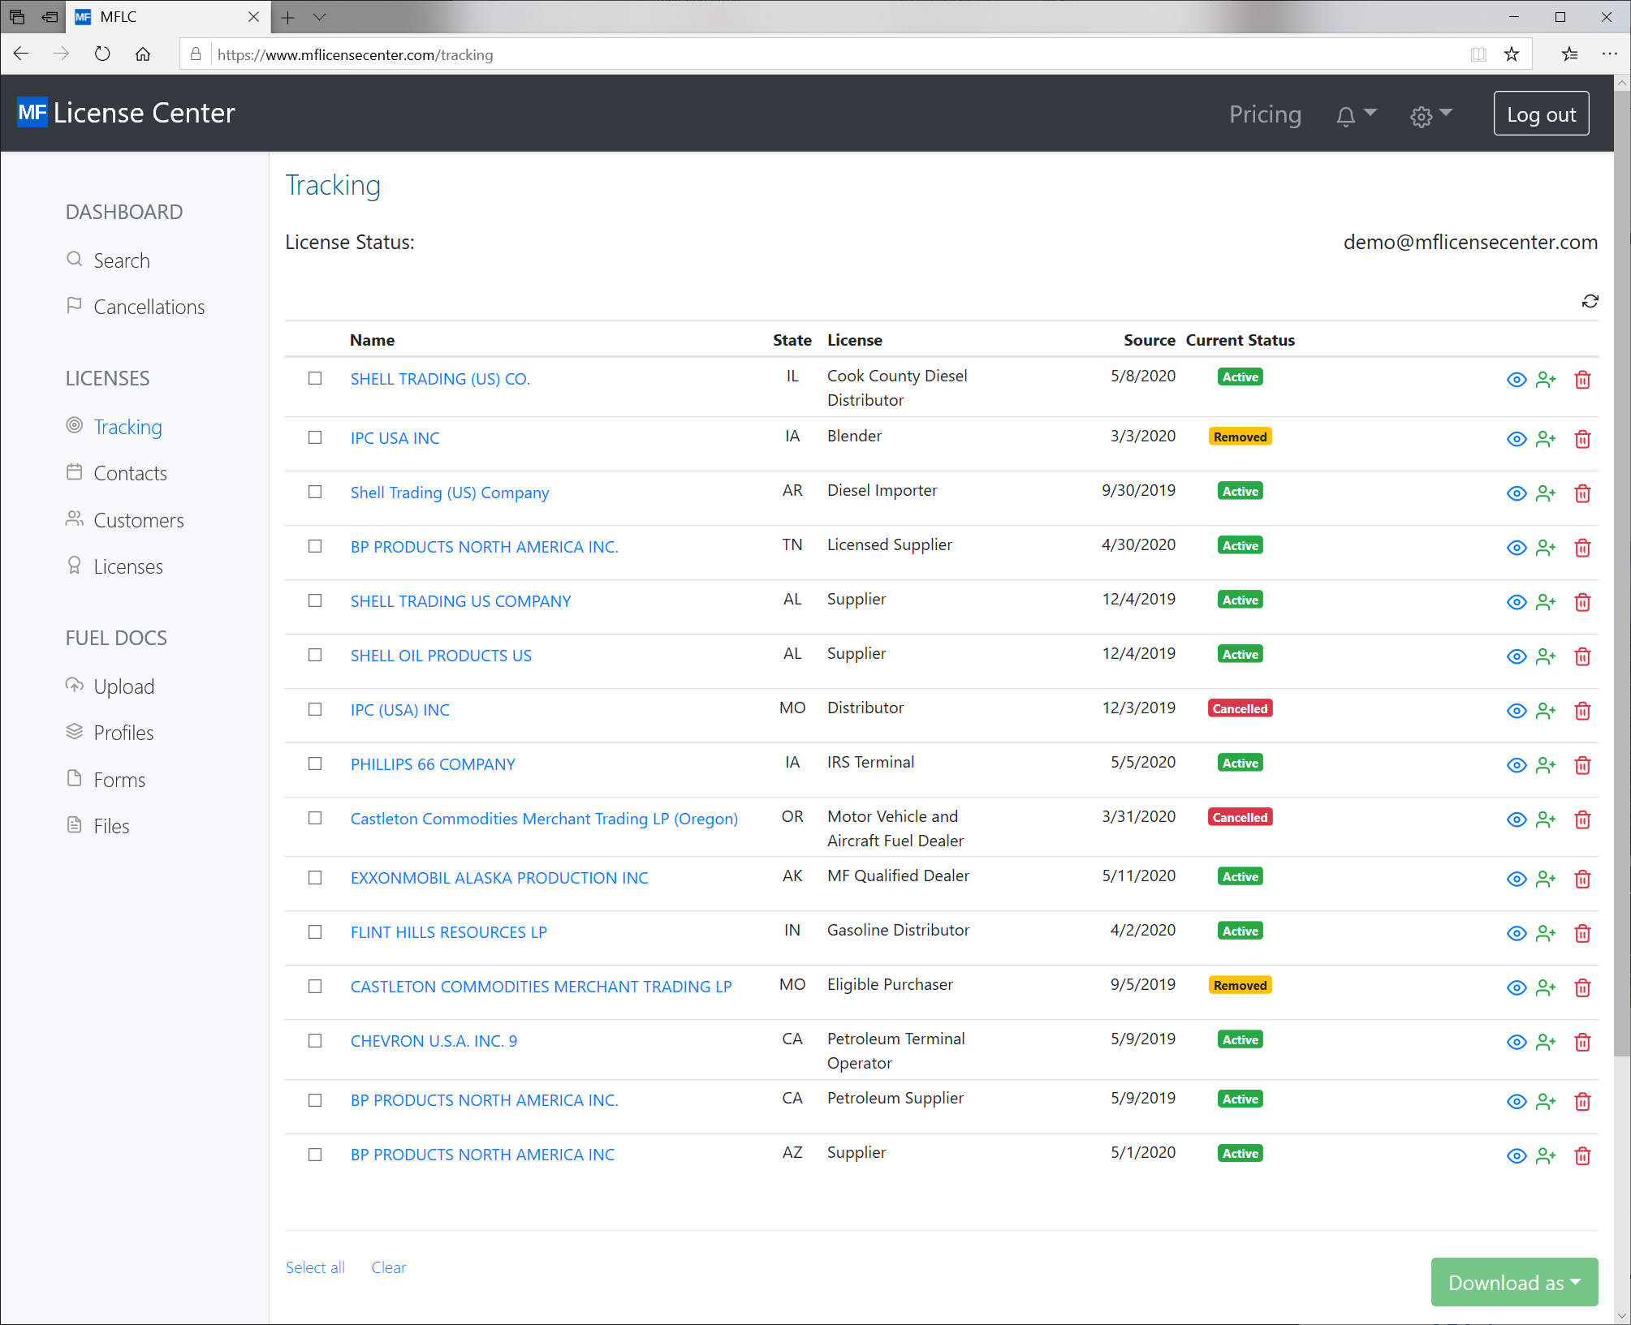
Task: Click the Select all link
Action: (315, 1267)
